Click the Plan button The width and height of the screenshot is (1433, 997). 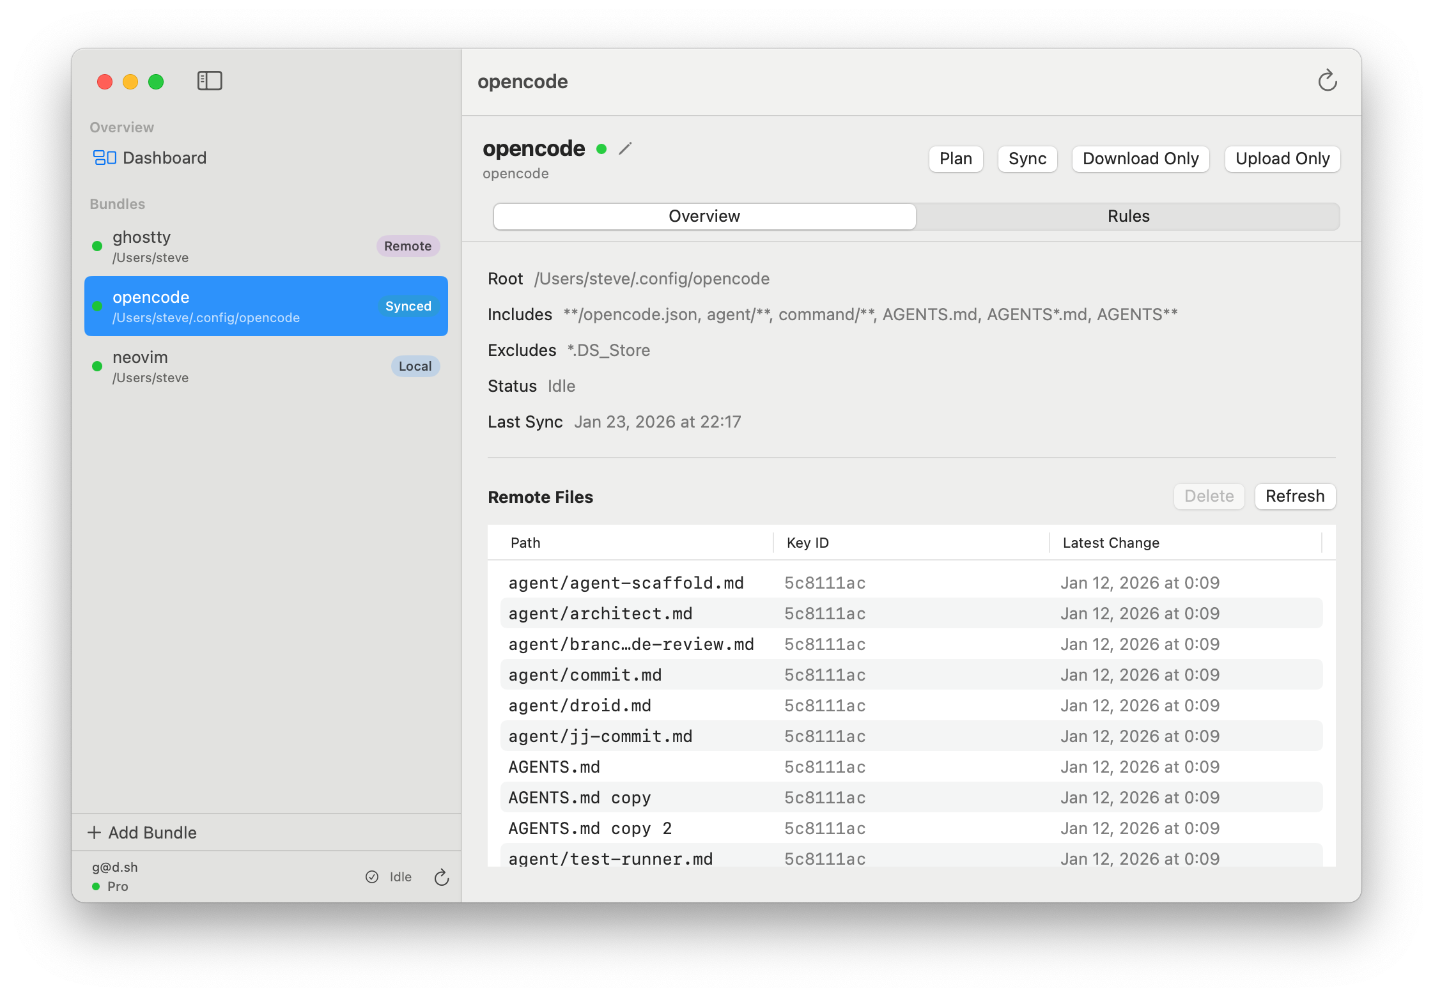point(956,158)
